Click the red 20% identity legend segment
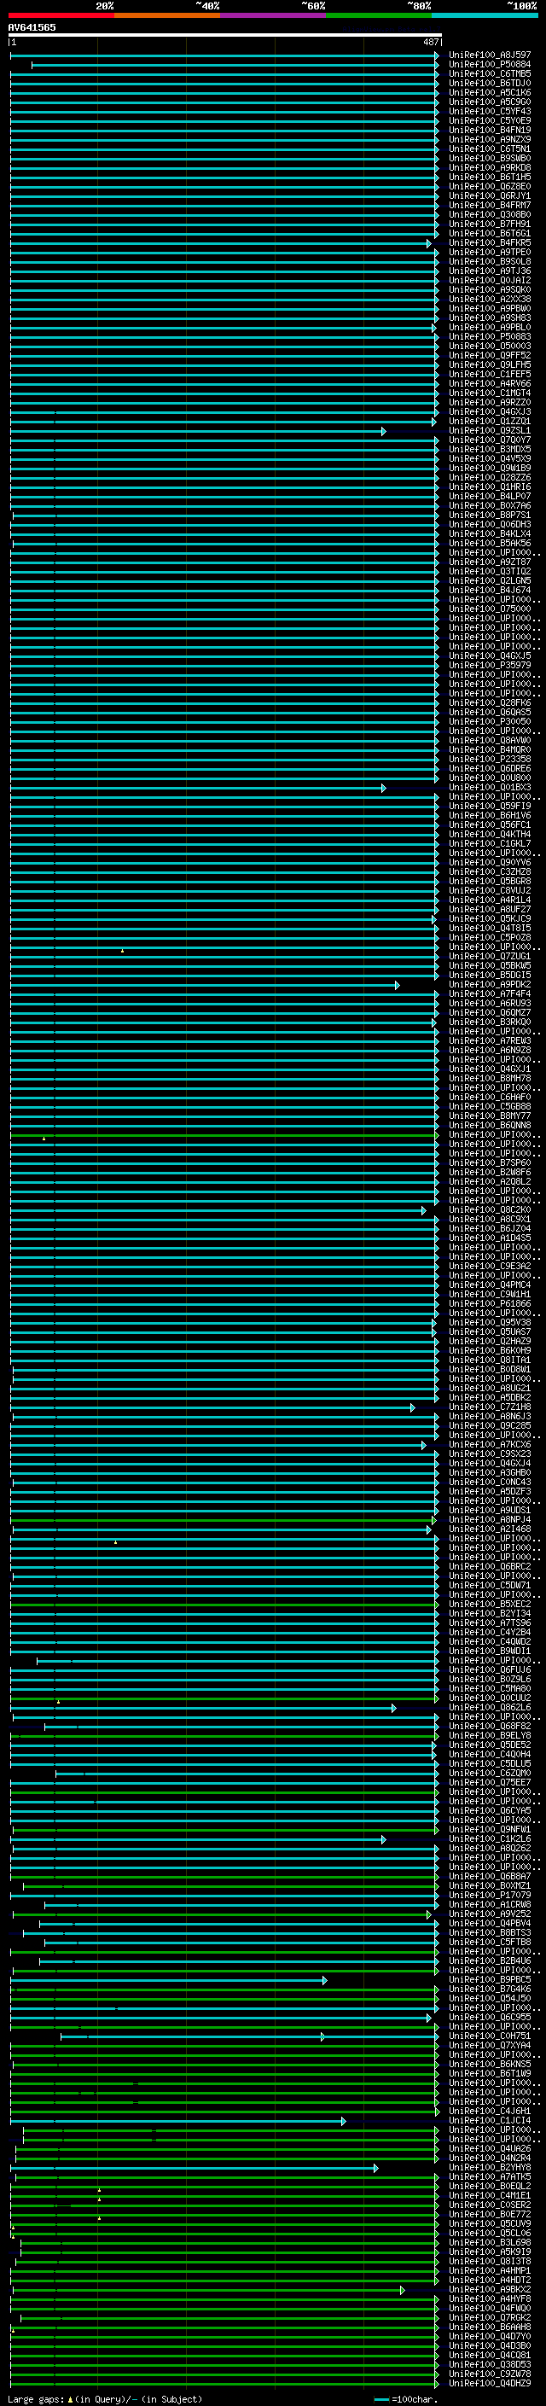 (x=61, y=15)
